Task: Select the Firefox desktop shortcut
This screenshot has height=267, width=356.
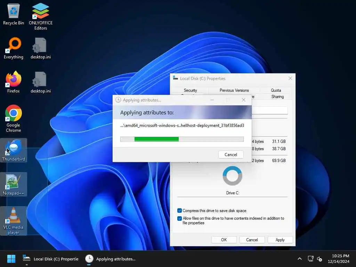Action: pyautogui.click(x=14, y=82)
